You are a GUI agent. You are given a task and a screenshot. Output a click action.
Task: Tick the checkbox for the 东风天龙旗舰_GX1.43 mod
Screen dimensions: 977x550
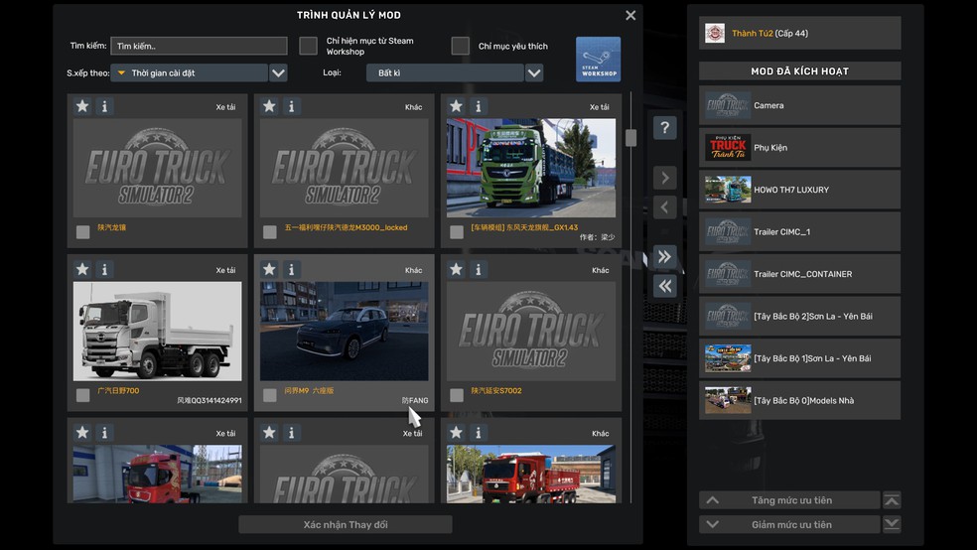coord(457,232)
